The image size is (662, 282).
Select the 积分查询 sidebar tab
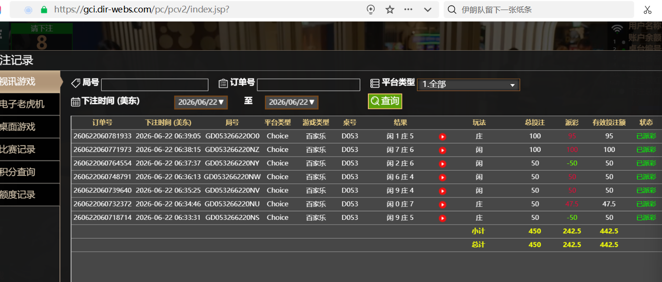click(x=30, y=172)
